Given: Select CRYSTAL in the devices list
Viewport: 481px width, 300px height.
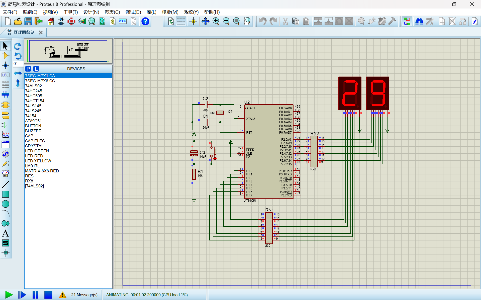Looking at the screenshot, I should pos(68,146).
